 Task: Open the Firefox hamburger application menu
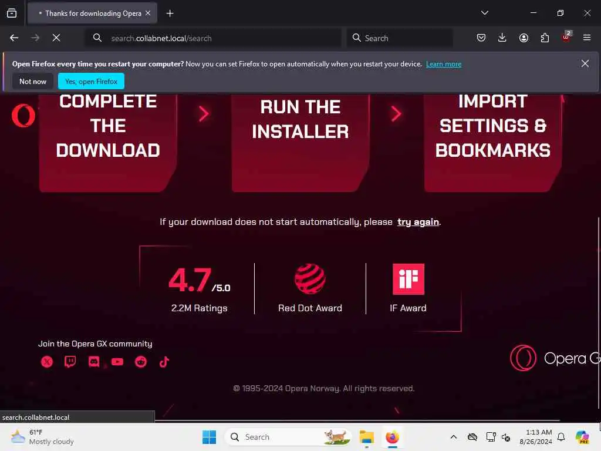coord(587,38)
